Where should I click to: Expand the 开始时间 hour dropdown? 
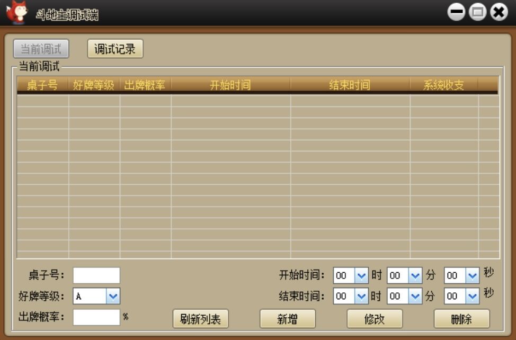click(x=361, y=275)
